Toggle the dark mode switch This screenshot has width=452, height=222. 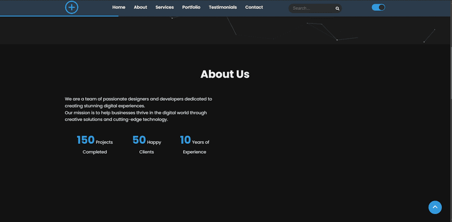point(378,8)
